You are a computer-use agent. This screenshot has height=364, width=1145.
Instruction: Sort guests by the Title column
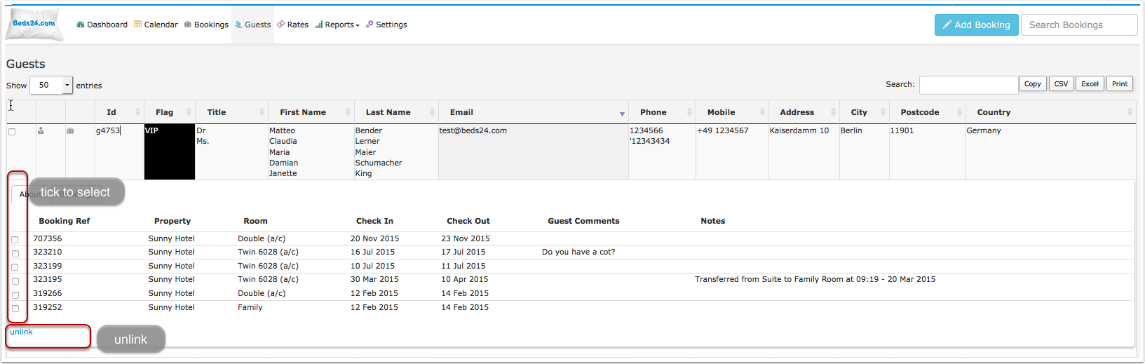pyautogui.click(x=231, y=112)
